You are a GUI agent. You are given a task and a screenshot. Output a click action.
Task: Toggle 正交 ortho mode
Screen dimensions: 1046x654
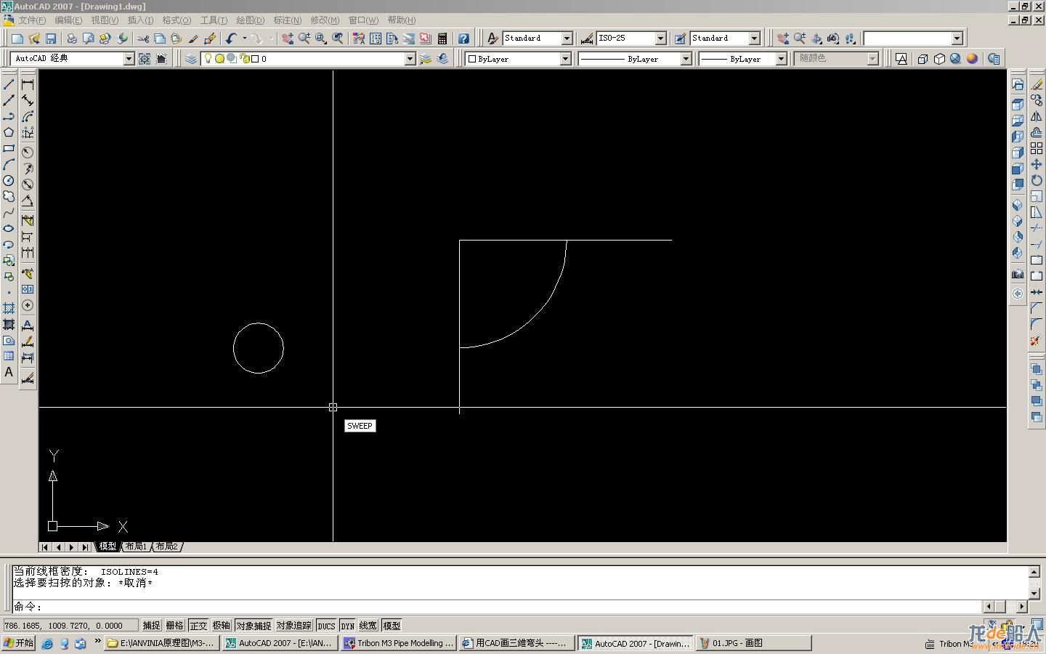click(x=198, y=626)
